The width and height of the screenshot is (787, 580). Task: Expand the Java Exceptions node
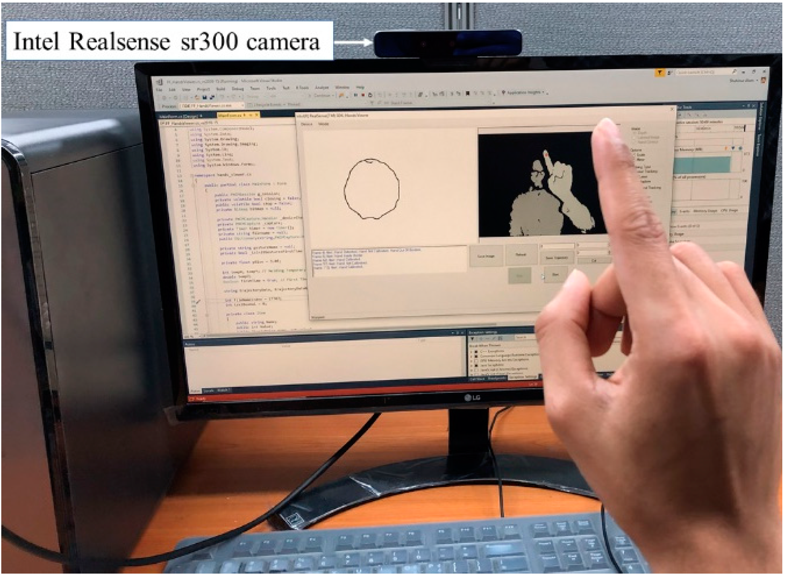pyautogui.click(x=471, y=365)
